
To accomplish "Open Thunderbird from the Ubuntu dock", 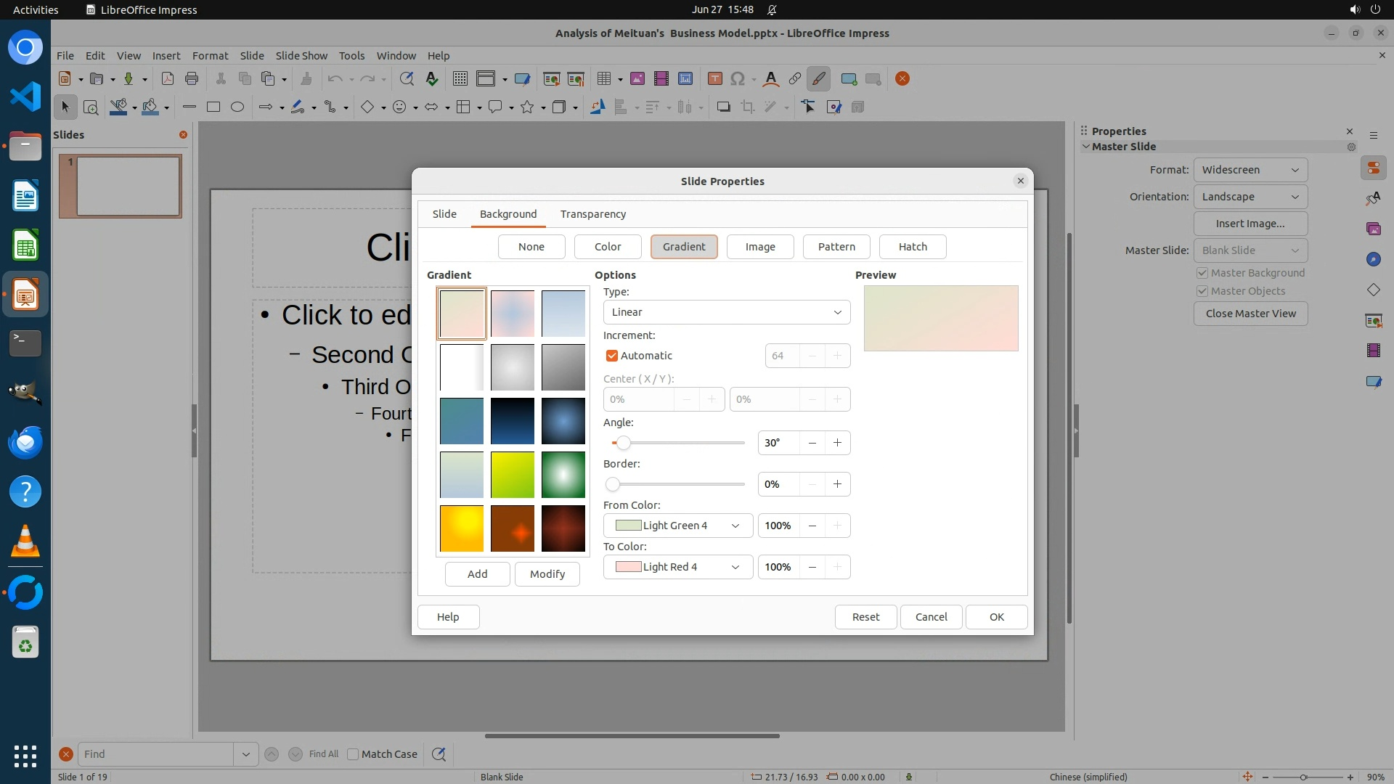I will [x=25, y=442].
